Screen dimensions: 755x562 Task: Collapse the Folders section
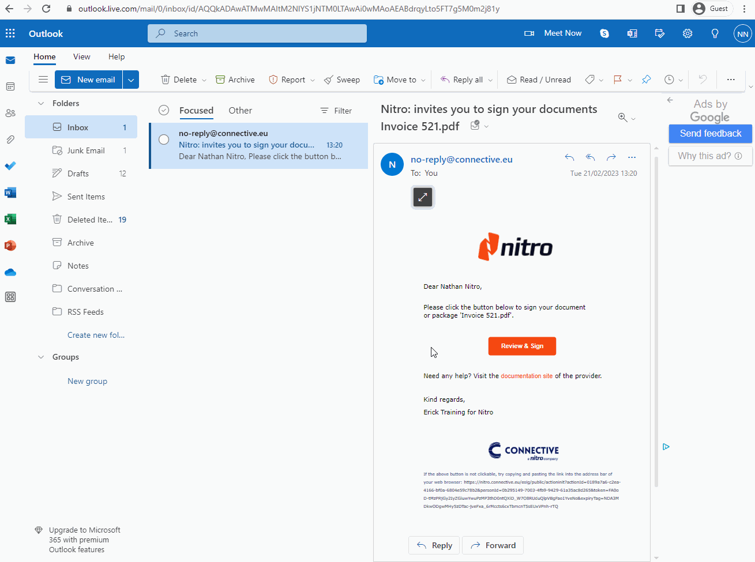click(x=41, y=104)
